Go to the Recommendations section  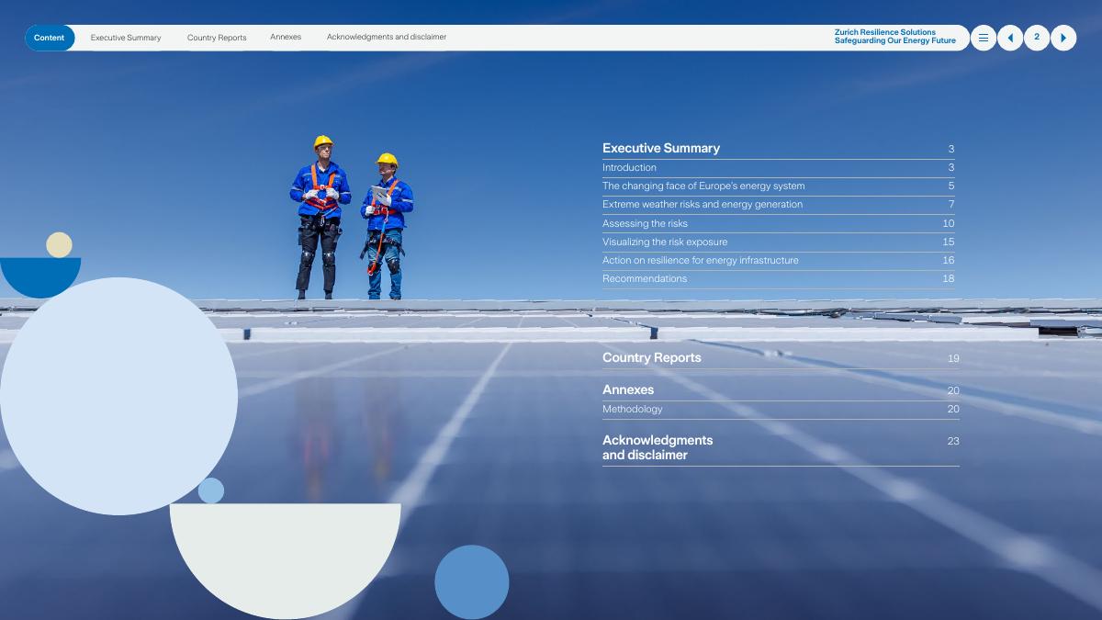[x=645, y=279]
